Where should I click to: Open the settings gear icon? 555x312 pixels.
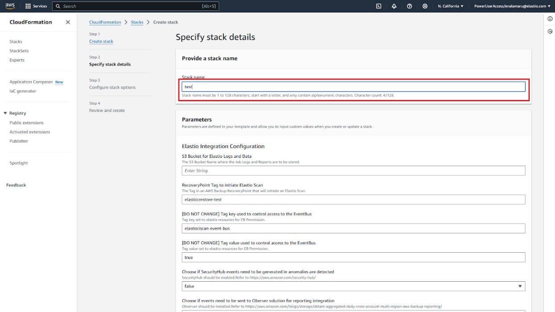pyautogui.click(x=425, y=6)
